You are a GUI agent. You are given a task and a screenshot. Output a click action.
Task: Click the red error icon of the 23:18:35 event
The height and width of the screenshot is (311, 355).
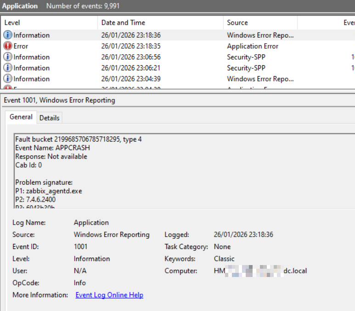coord(8,46)
